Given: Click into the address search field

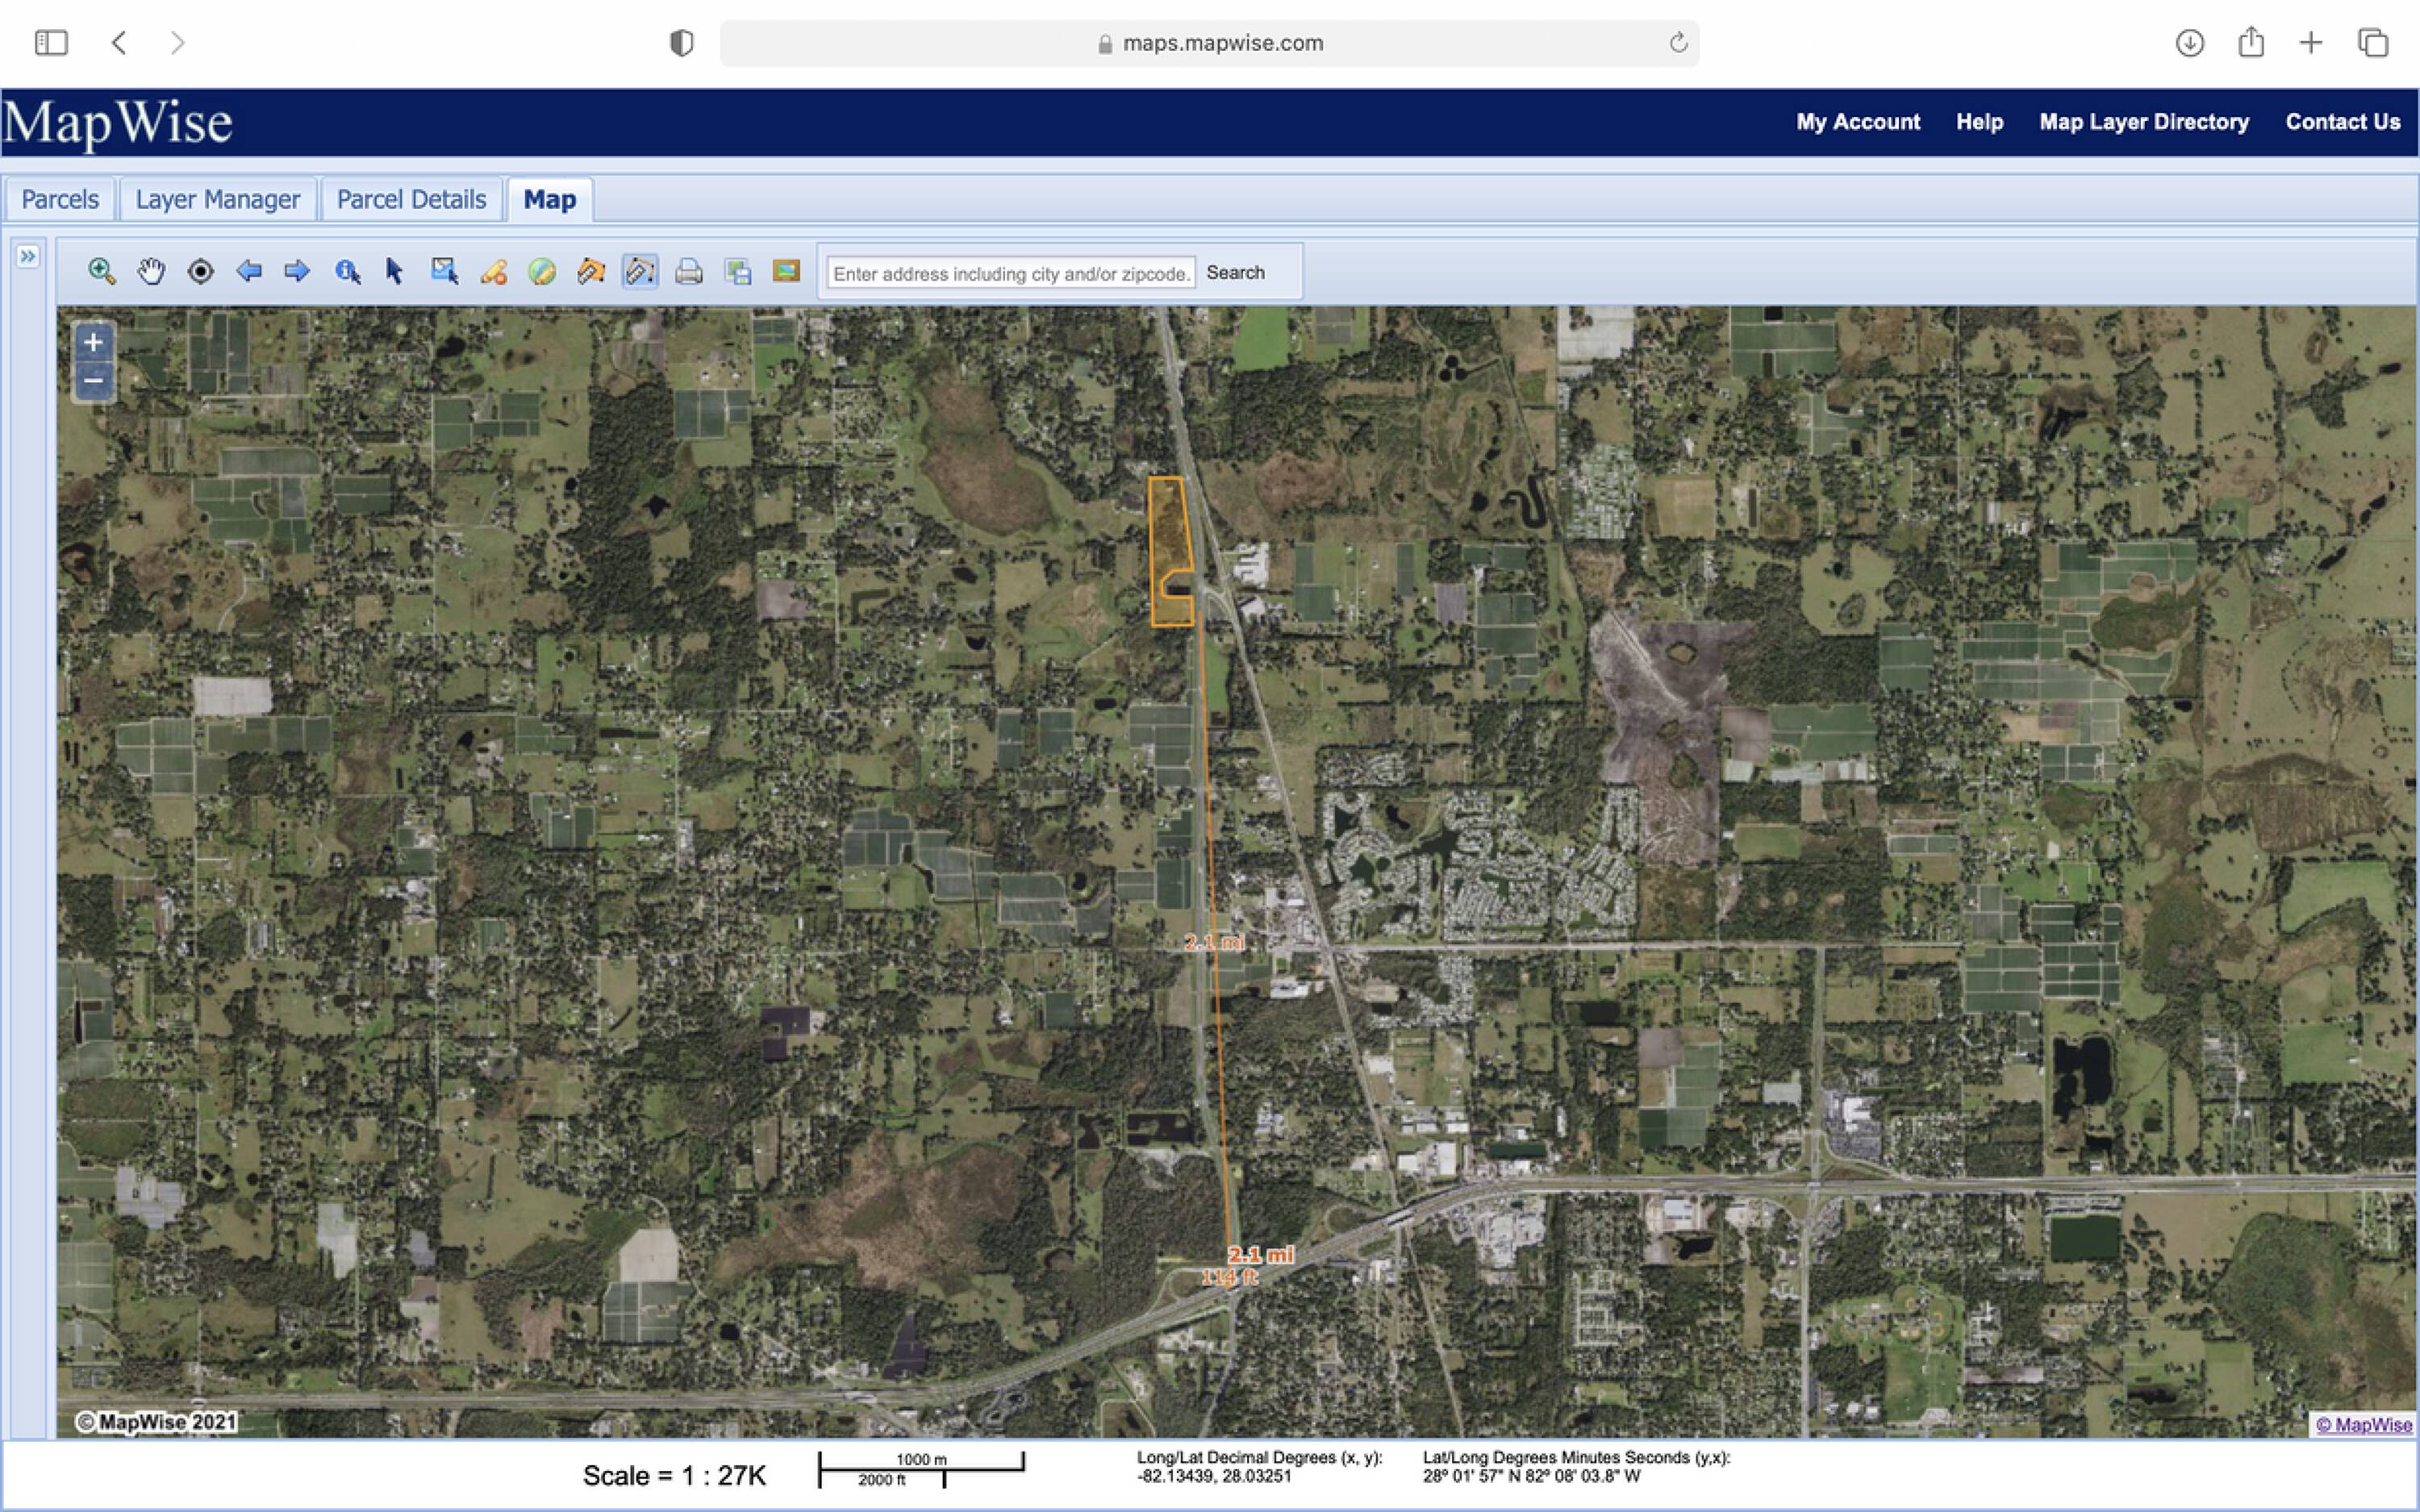Looking at the screenshot, I should (1010, 273).
